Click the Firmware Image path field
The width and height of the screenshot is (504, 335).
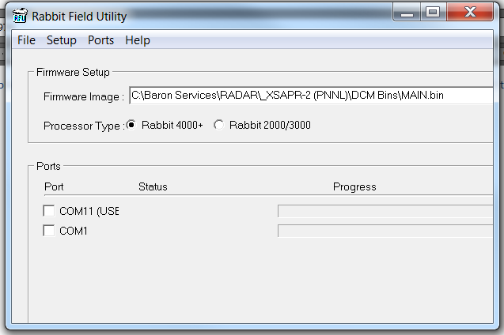tap(310, 96)
